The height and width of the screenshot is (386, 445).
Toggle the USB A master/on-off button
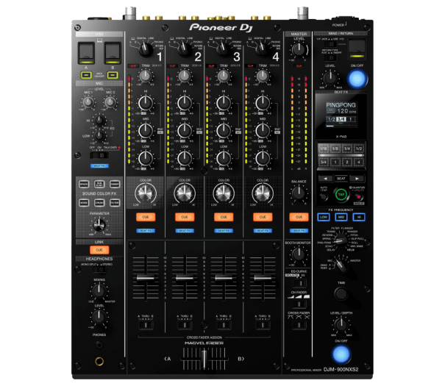86,75
